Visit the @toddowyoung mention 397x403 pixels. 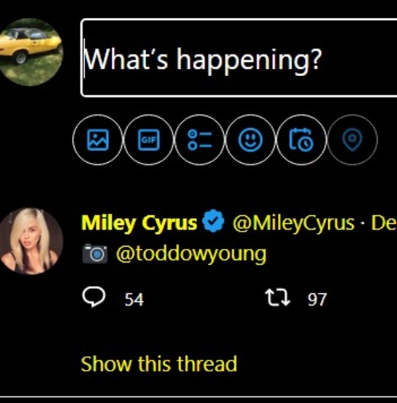click(191, 254)
